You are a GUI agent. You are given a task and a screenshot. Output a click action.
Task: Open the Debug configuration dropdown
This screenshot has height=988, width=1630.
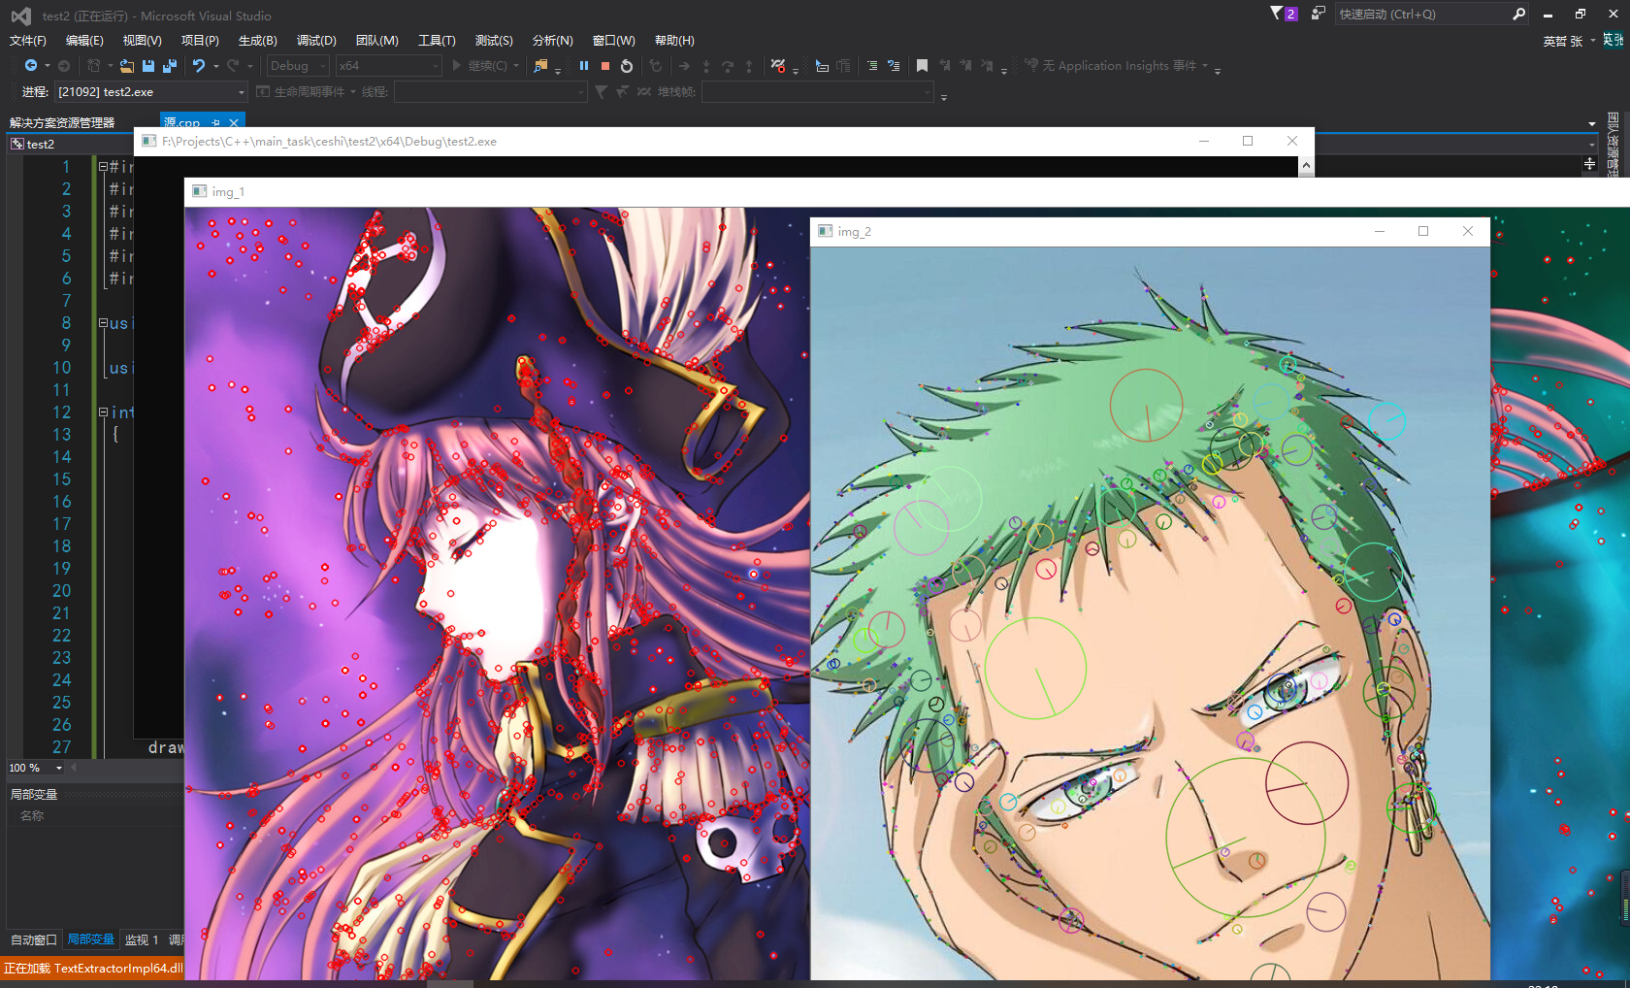[299, 65]
